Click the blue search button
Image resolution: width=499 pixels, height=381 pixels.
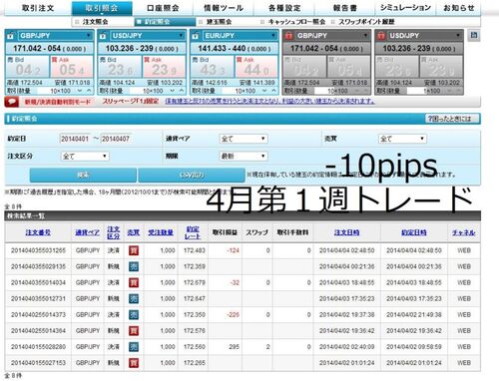click(83, 175)
